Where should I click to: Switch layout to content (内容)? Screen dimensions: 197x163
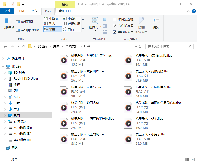[68, 29]
